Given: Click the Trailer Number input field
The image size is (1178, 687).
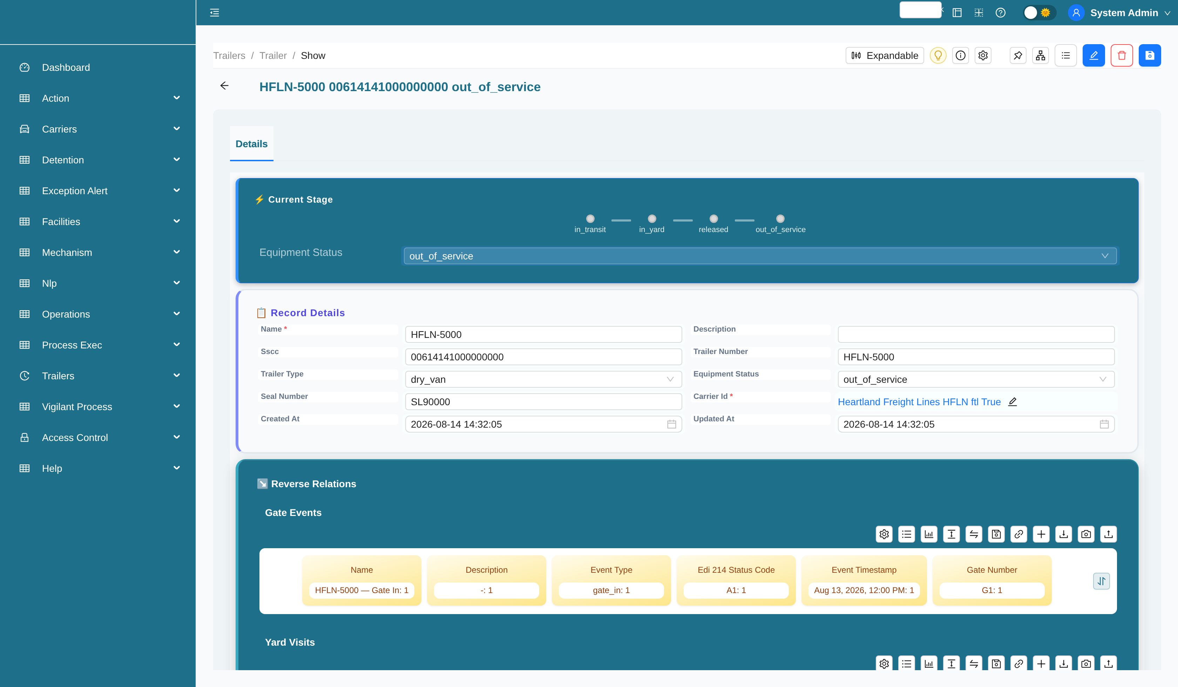Looking at the screenshot, I should tap(976, 357).
